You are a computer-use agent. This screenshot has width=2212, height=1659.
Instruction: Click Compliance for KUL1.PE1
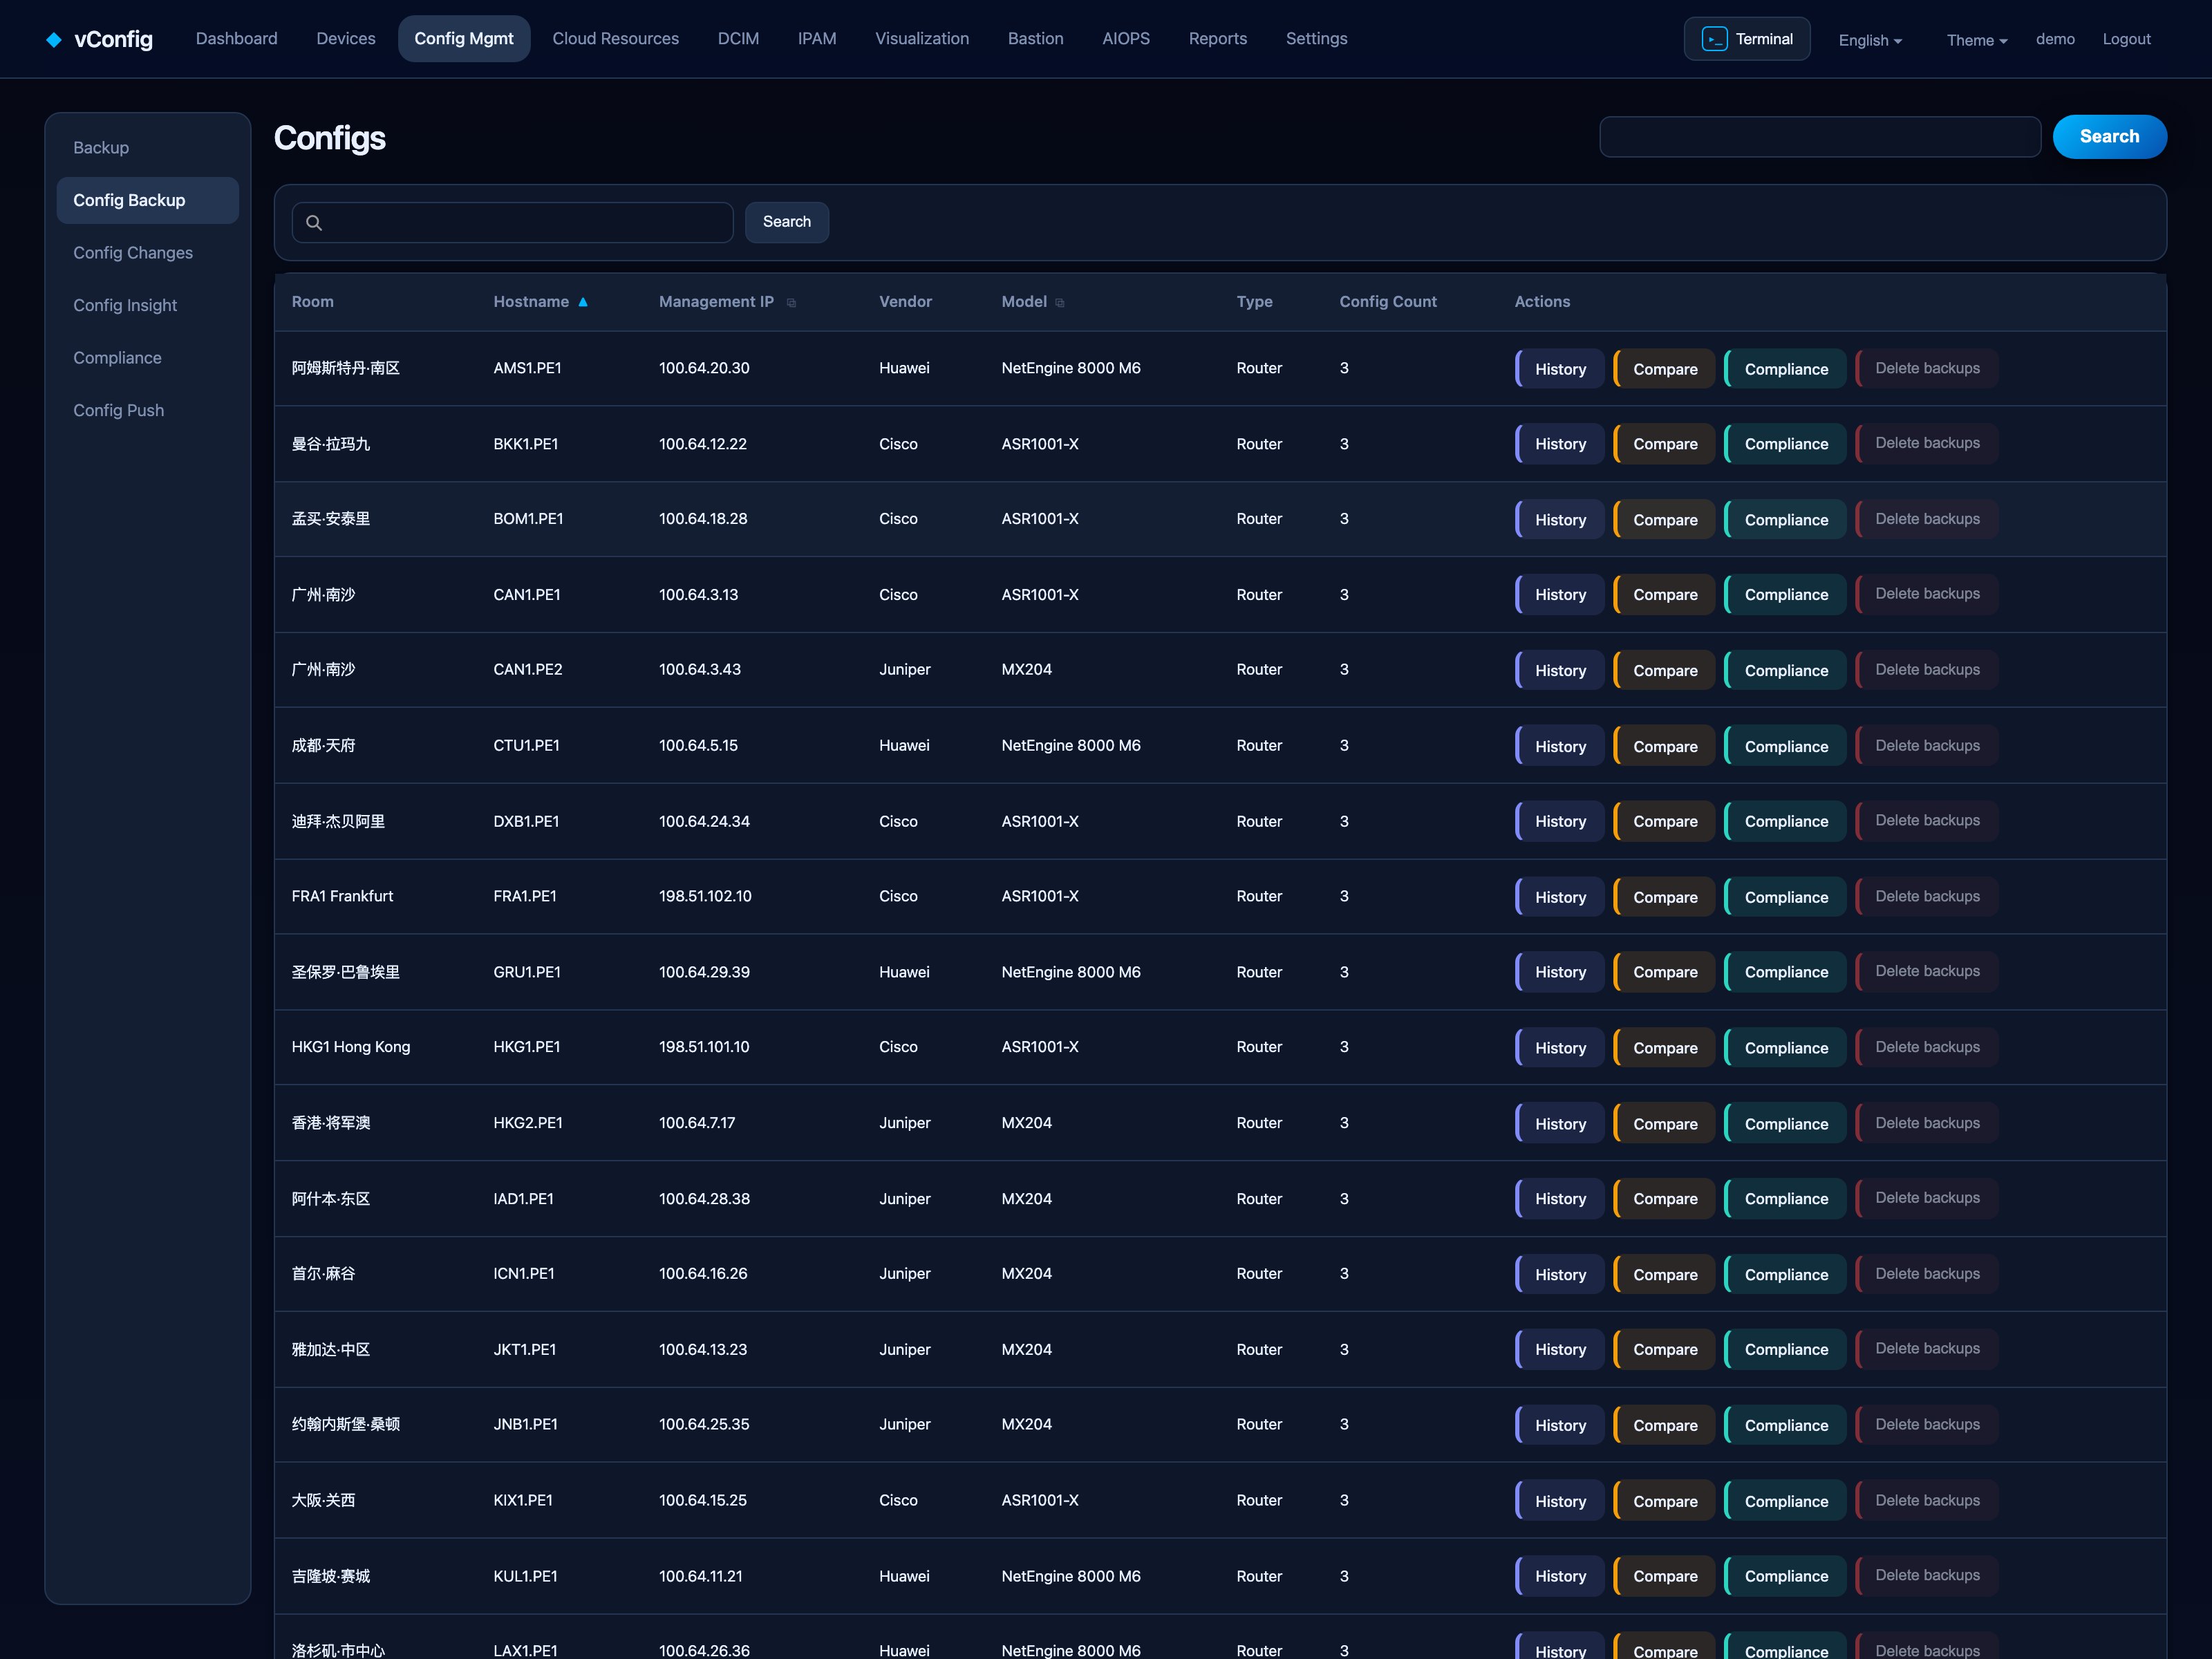1785,1576
